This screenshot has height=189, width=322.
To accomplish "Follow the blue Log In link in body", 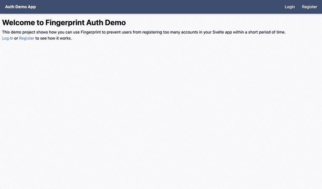I will (x=8, y=38).
